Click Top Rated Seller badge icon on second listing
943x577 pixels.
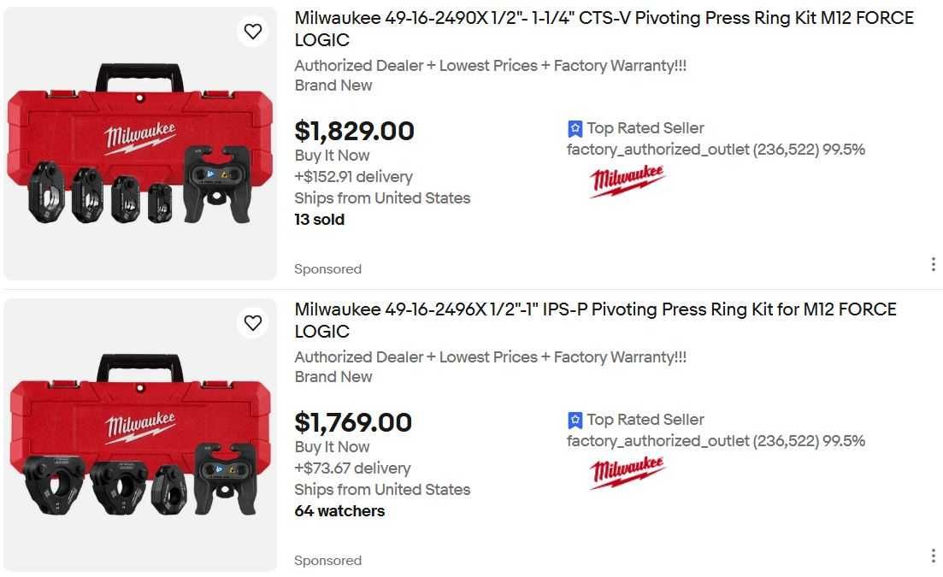coord(575,421)
